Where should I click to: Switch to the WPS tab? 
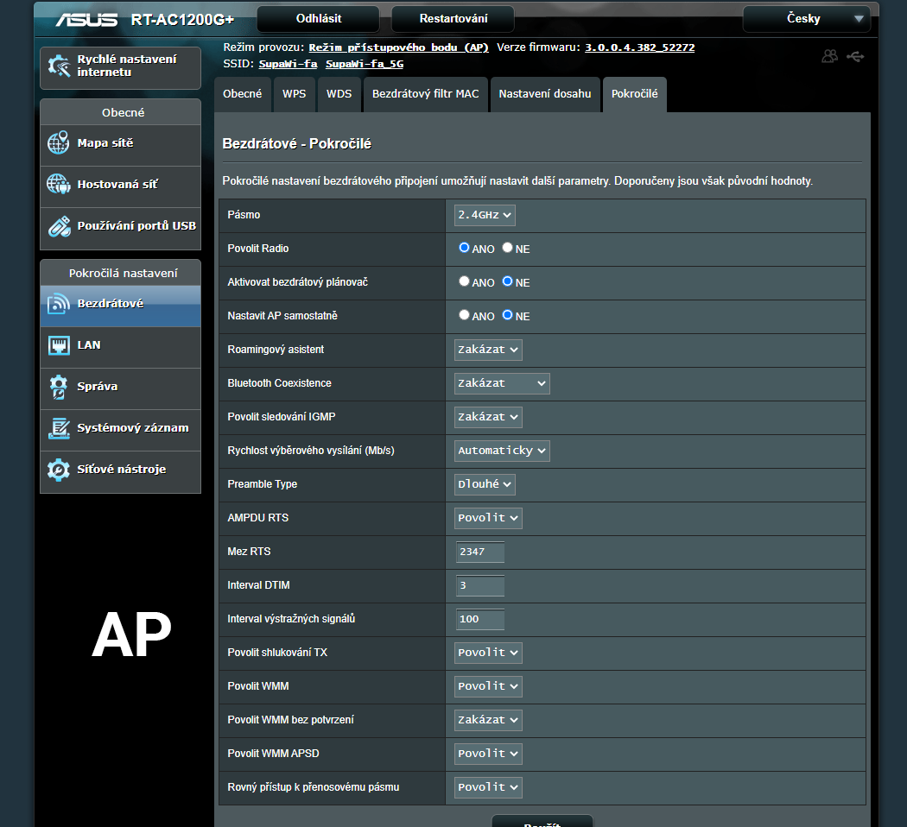[x=294, y=94]
